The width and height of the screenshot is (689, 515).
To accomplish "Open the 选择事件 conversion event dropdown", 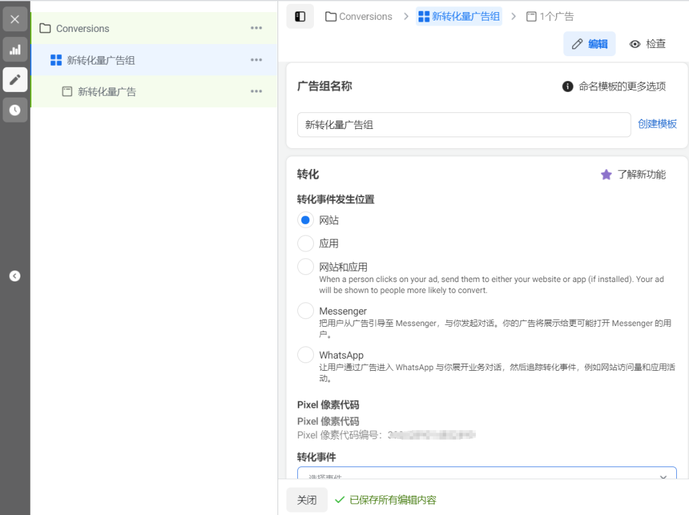I will point(487,476).
